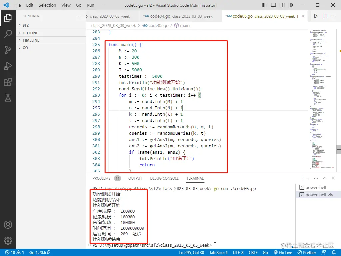Open Customize Layout icon
The width and height of the screenshot is (341, 256).
coord(291,5)
